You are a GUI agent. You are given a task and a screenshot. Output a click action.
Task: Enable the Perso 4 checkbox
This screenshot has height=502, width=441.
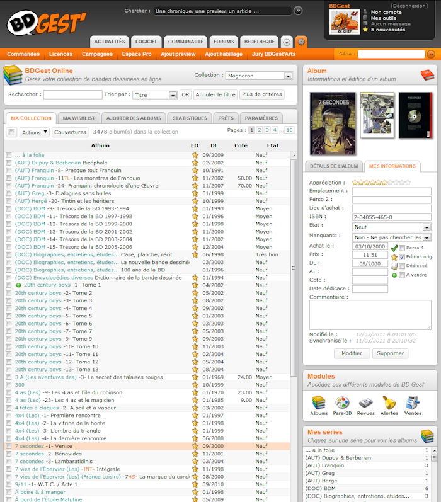click(402, 248)
